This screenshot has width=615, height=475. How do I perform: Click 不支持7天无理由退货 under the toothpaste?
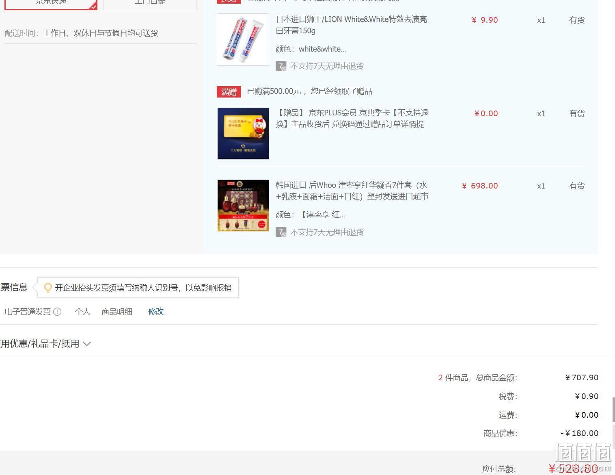point(327,66)
